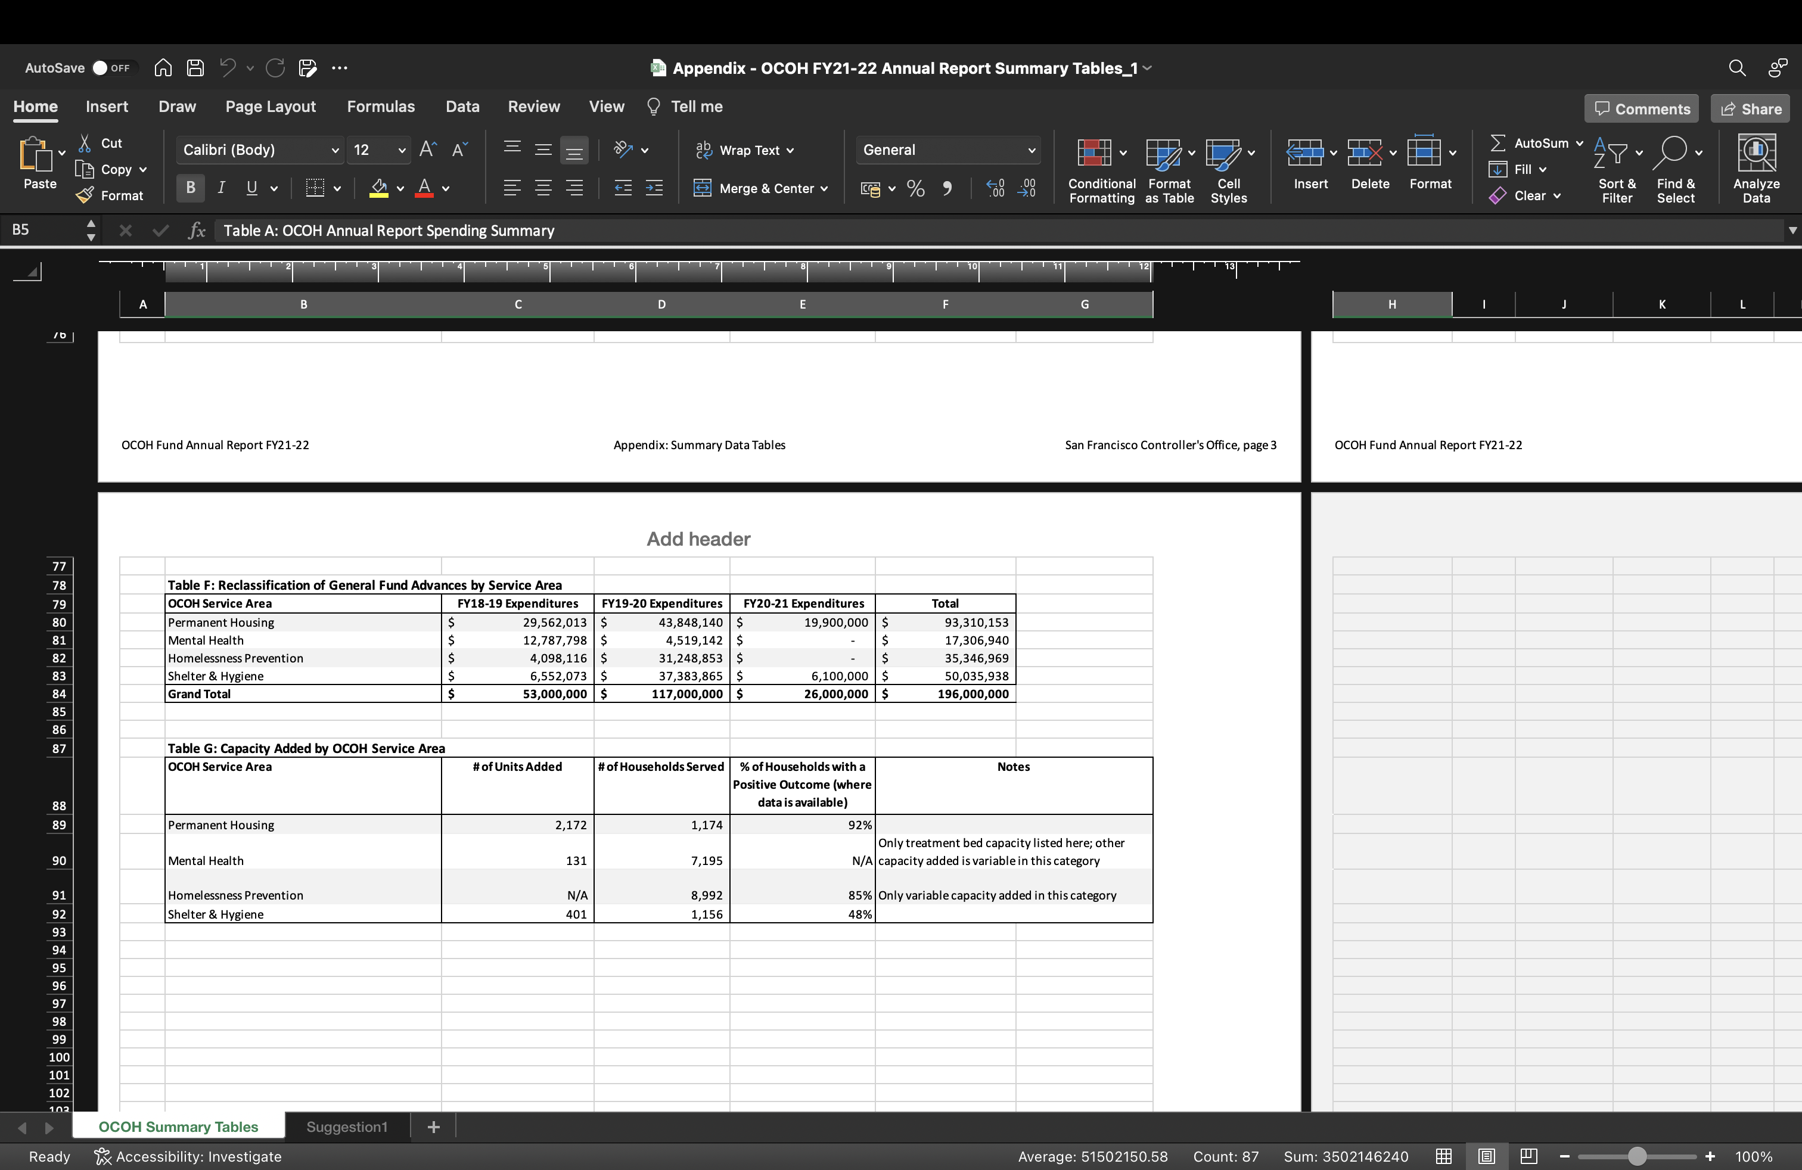This screenshot has height=1170, width=1802.
Task: Click the Comments button
Action: (1642, 108)
